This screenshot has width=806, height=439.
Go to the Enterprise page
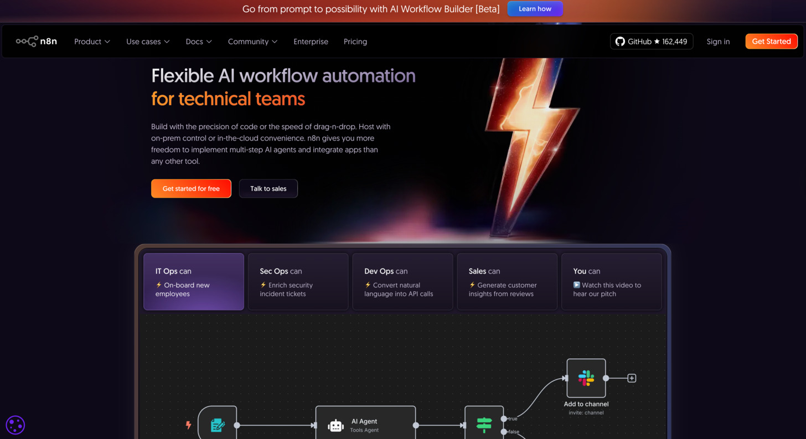311,42
